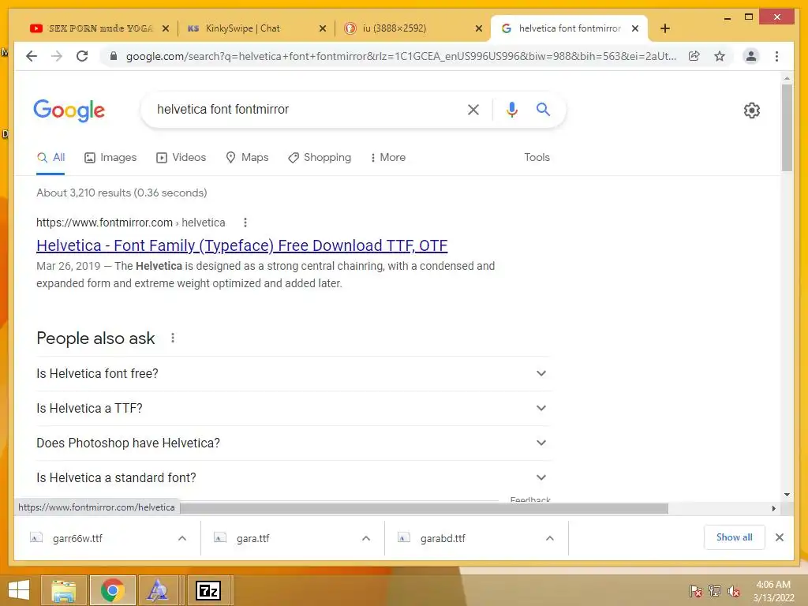808x606 pixels.
Task: Open the font app taskbar icon
Action: click(158, 590)
